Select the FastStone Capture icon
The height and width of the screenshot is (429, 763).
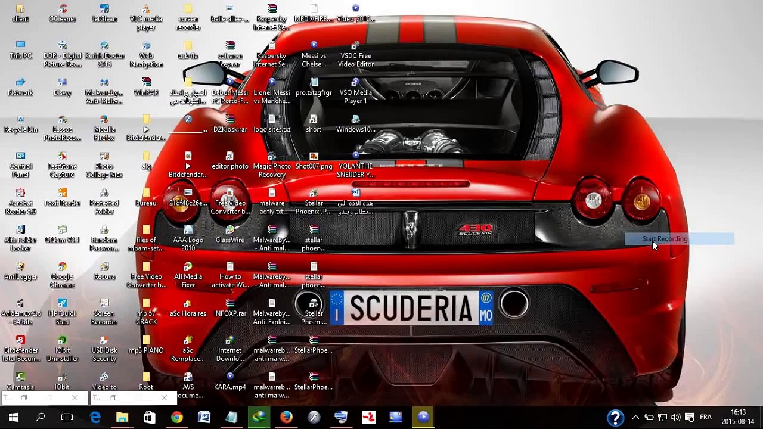[62, 166]
